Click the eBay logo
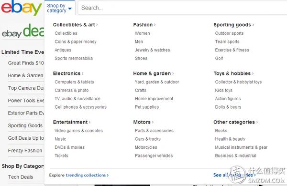 click(22, 8)
